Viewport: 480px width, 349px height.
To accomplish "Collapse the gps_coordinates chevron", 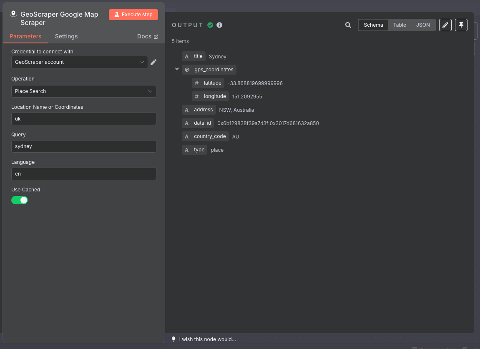I will tap(177, 69).
